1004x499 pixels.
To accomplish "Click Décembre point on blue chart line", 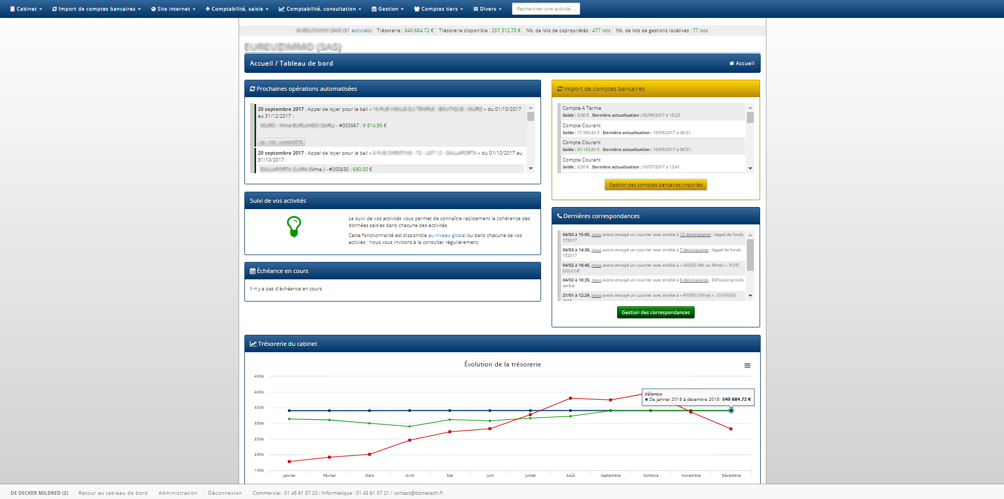I will point(731,410).
